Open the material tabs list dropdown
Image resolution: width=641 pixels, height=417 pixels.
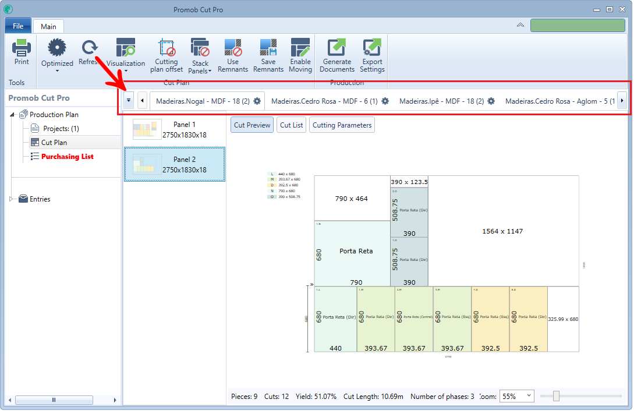coord(128,101)
